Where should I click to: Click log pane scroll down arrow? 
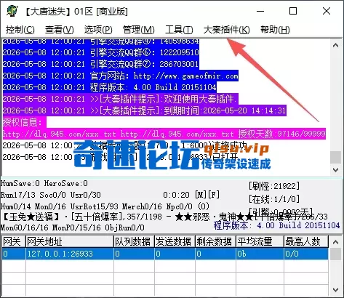[336, 170]
